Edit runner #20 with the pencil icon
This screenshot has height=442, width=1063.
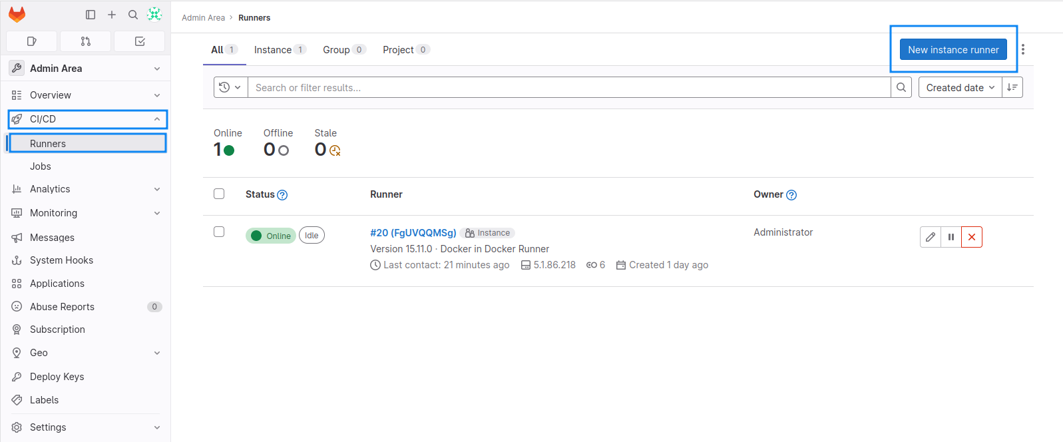[931, 237]
